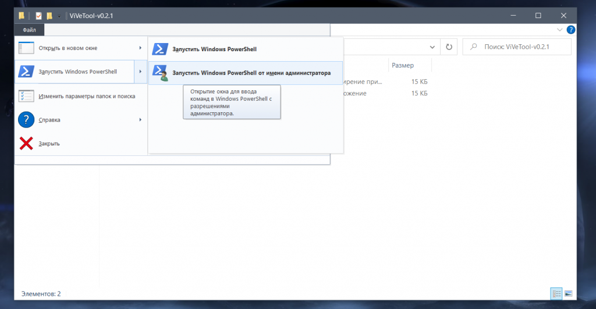Expand Открыть в новом окне submenu arrow
This screenshot has width=596, height=309.
coord(140,48)
